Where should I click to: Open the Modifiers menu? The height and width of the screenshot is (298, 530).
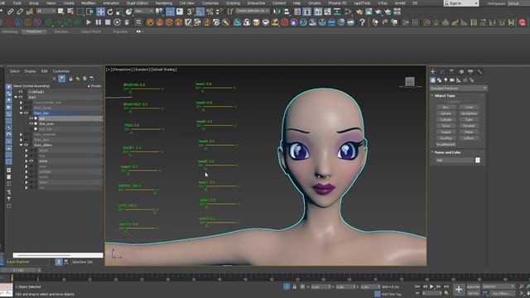pos(89,3)
